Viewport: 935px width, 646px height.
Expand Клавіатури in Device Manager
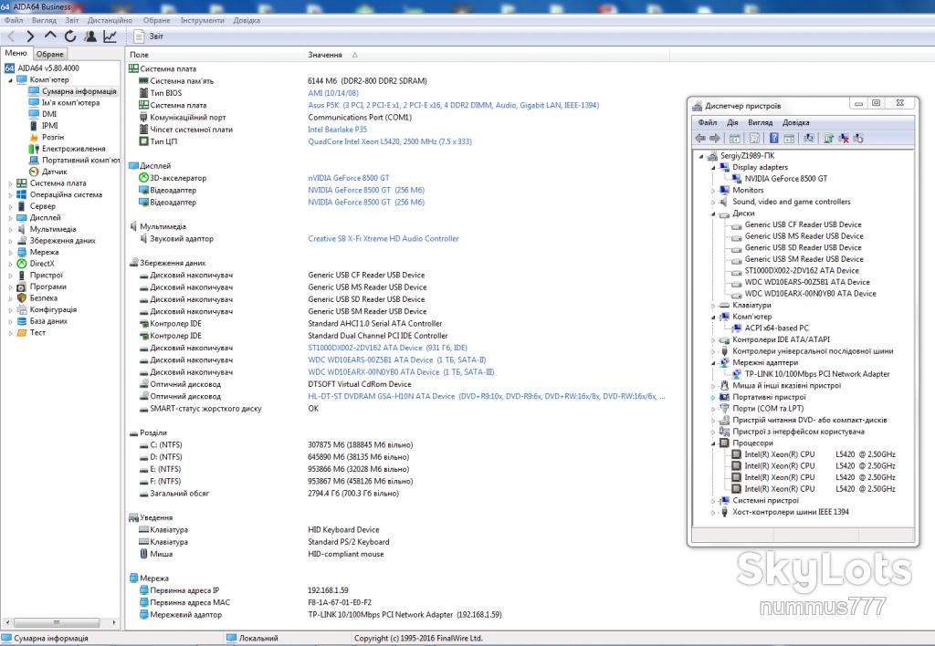(713, 306)
